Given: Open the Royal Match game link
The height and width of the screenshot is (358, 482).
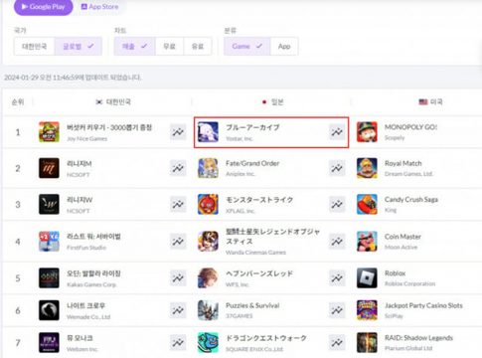Looking at the screenshot, I should pos(403,163).
